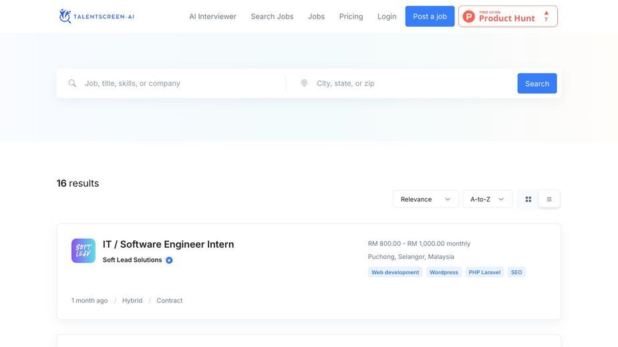The image size is (618, 347).
Task: Switch to list view layout
Action: point(549,200)
